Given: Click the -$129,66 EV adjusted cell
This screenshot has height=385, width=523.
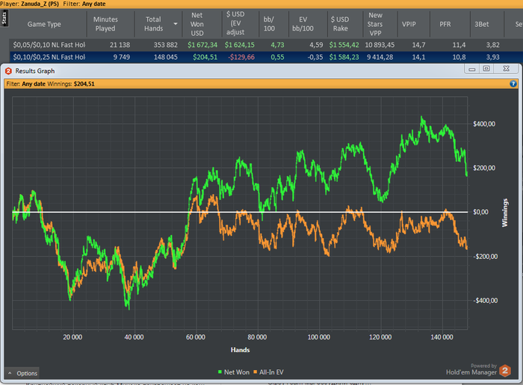Looking at the screenshot, I should click(x=241, y=57).
